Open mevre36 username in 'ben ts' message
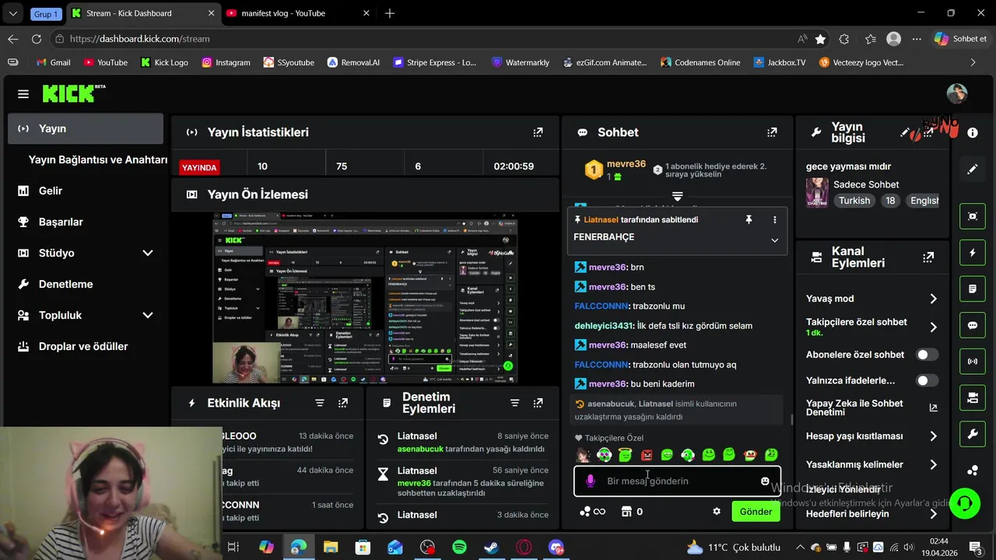The height and width of the screenshot is (560, 996). (x=608, y=287)
